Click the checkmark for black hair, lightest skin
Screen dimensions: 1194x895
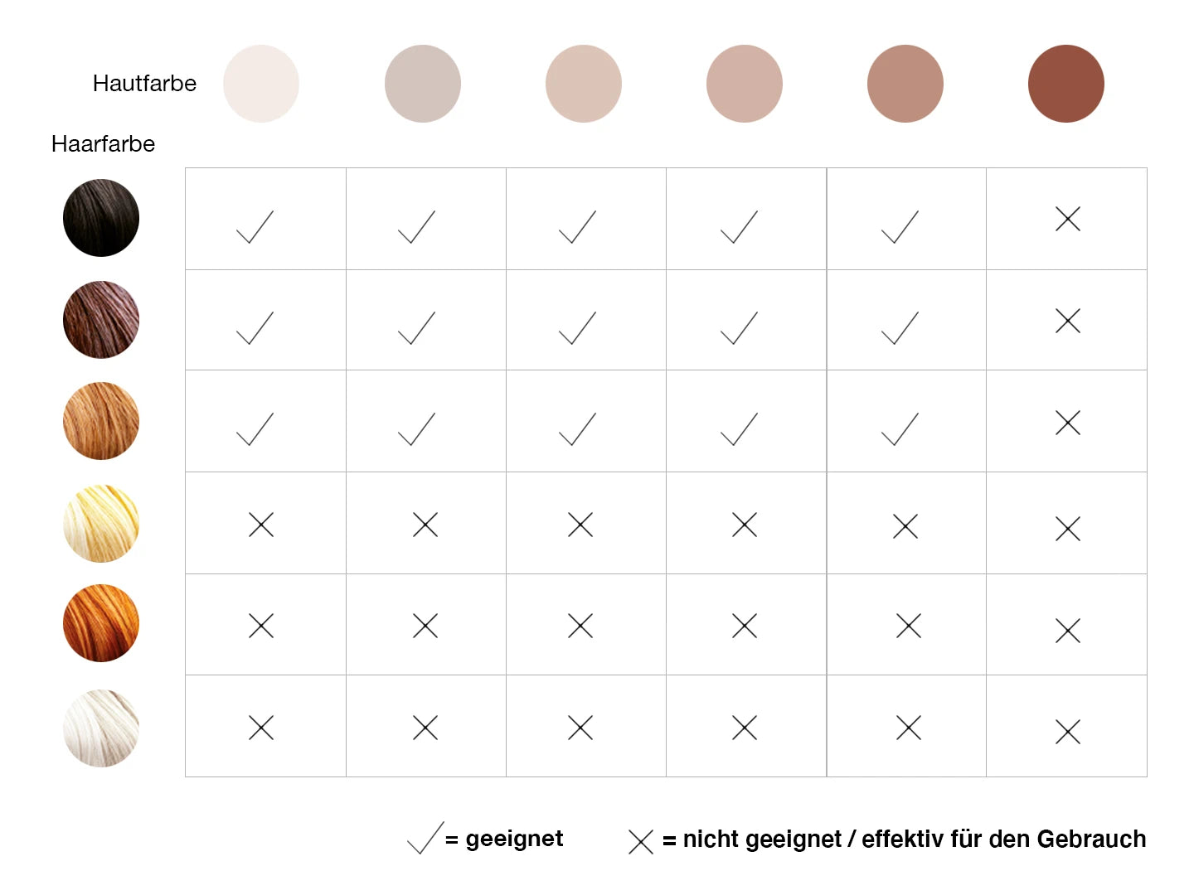pos(255,227)
